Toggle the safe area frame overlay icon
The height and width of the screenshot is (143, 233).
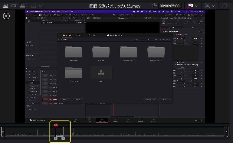pos(34,6)
